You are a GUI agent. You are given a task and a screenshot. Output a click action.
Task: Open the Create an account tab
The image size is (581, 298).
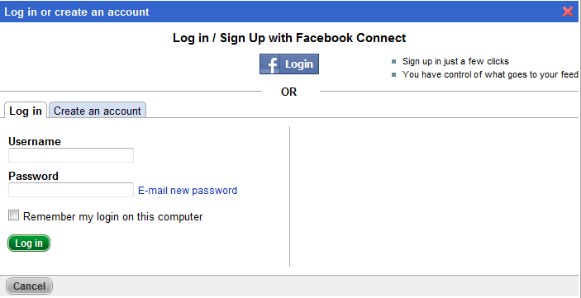[x=98, y=111]
